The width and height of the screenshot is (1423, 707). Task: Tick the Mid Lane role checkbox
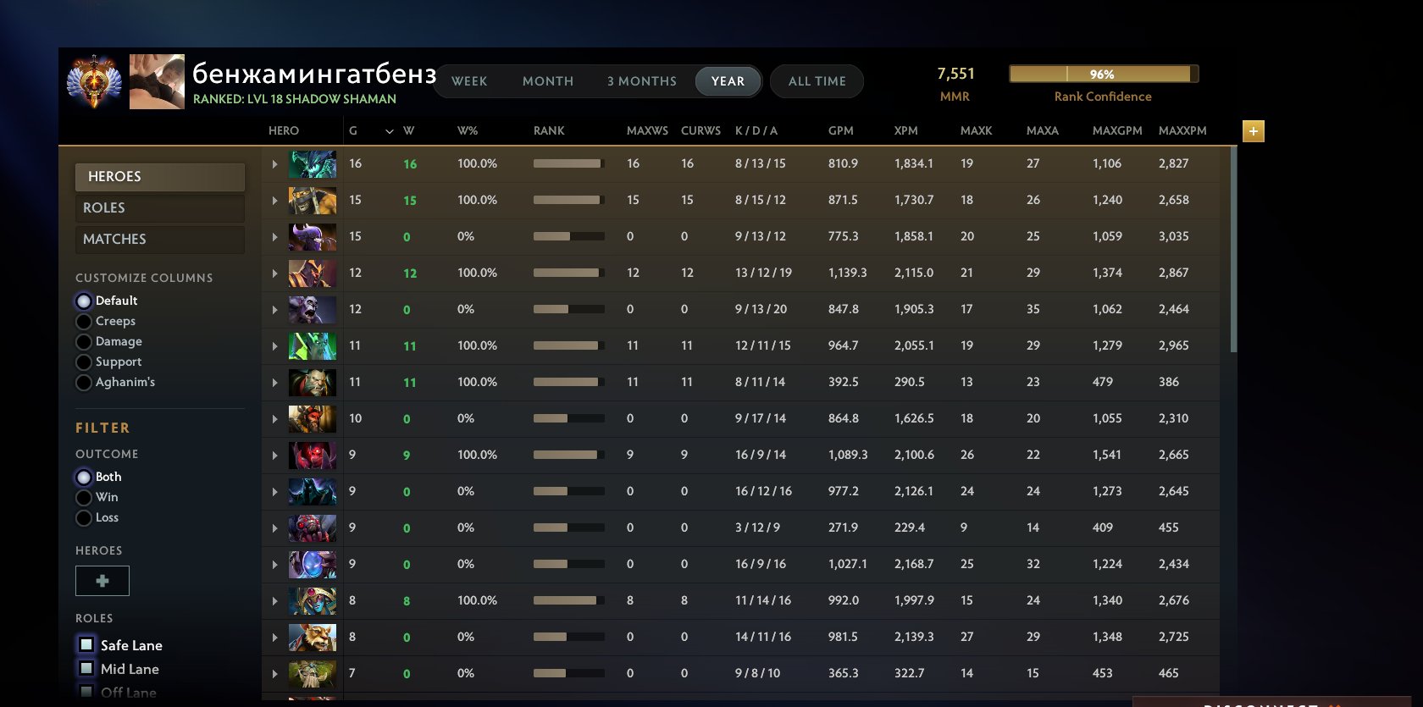click(86, 668)
